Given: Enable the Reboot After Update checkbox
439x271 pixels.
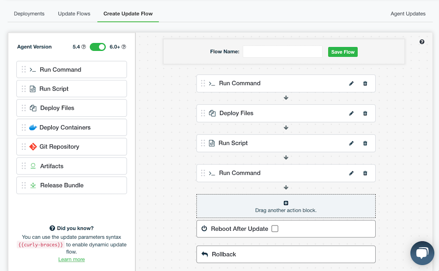Looking at the screenshot, I should tap(275, 229).
